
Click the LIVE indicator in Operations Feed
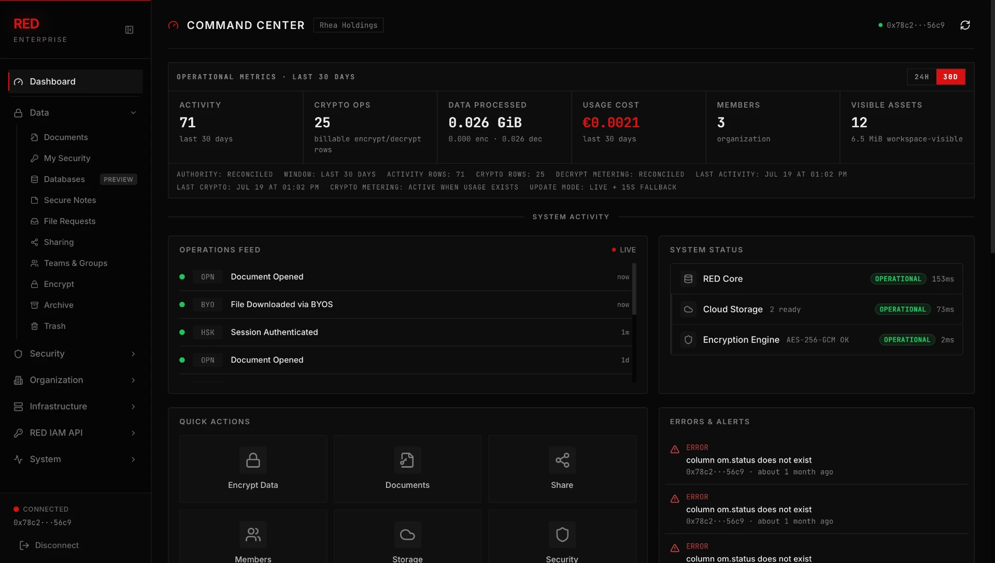click(x=623, y=250)
